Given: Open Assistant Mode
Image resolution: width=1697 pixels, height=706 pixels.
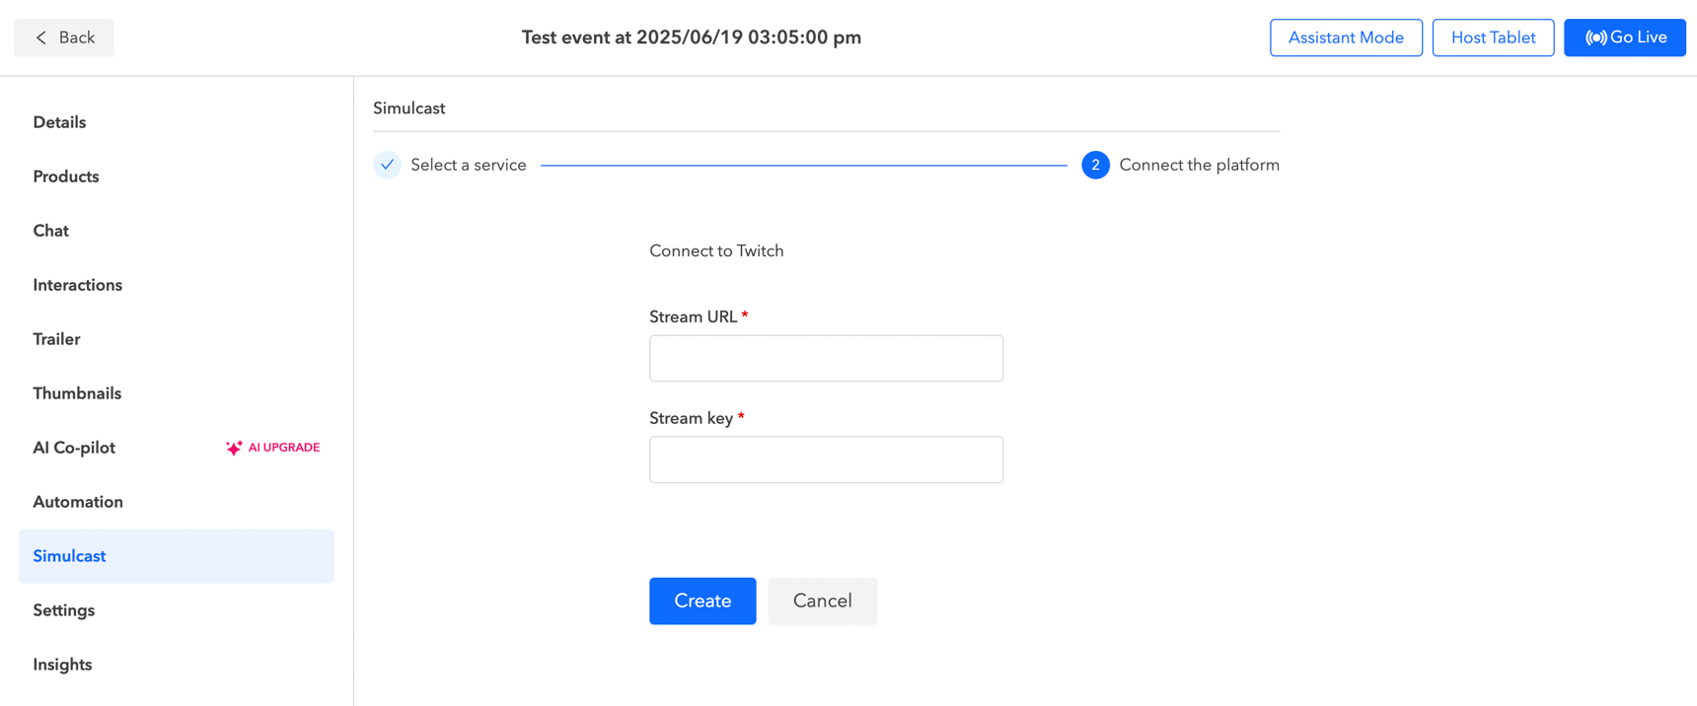Looking at the screenshot, I should tap(1346, 37).
